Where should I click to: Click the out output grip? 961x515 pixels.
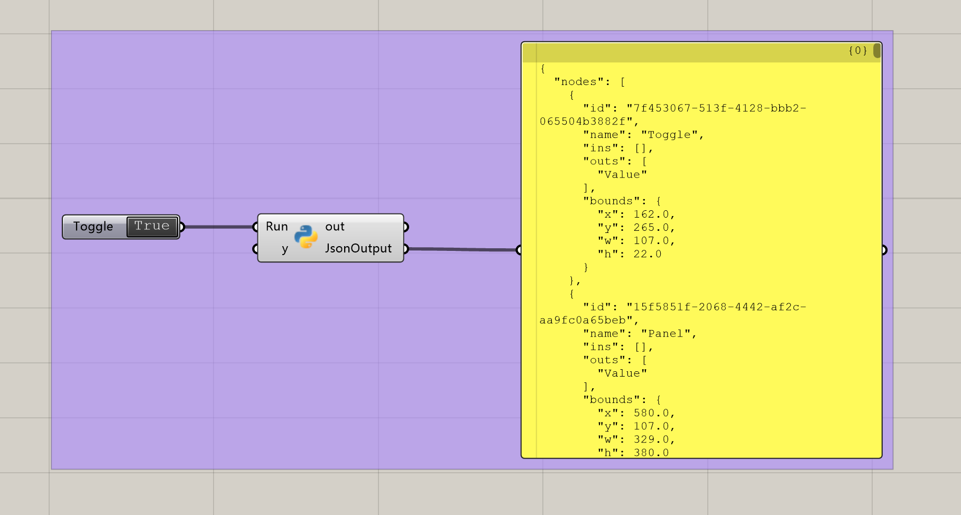pos(405,227)
